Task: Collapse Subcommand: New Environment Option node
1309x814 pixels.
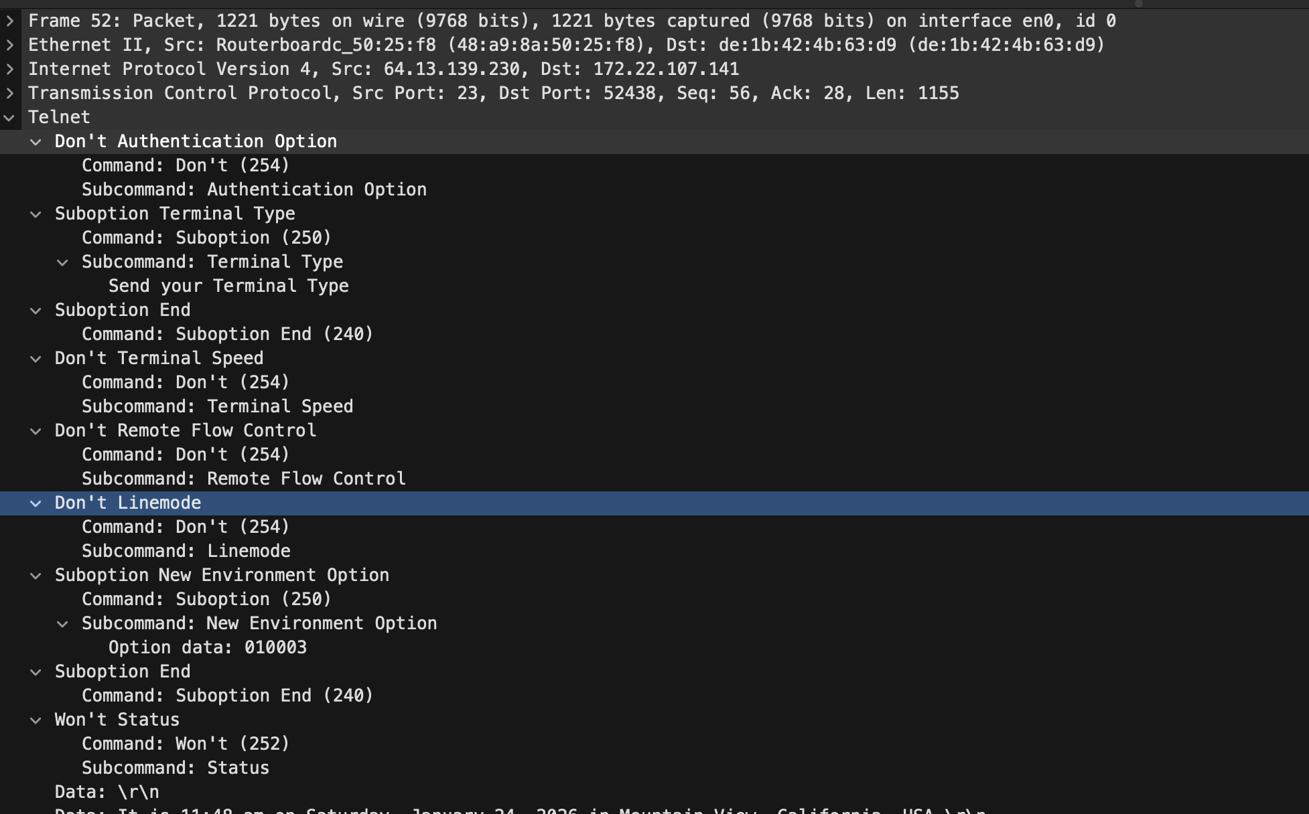Action: coord(63,623)
